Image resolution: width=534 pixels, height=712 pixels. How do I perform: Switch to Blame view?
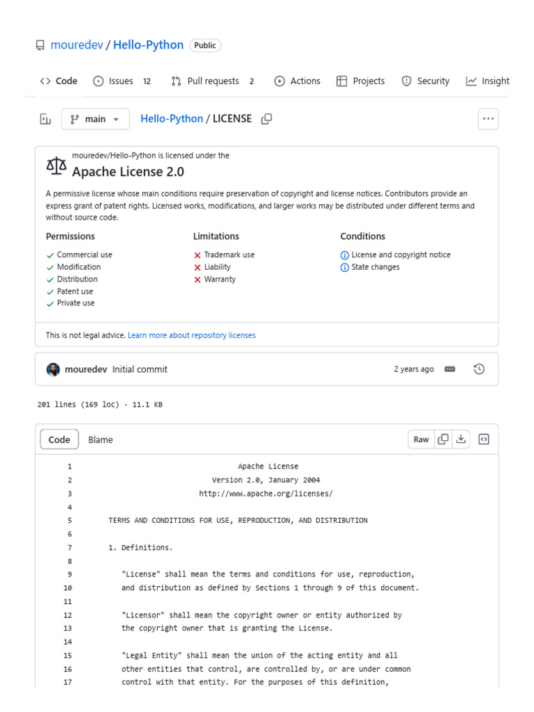(100, 439)
